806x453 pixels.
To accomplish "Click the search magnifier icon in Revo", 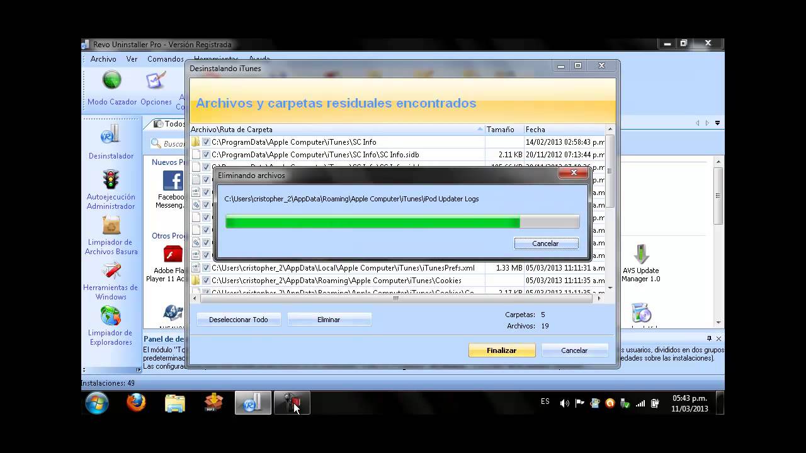I will [x=156, y=143].
